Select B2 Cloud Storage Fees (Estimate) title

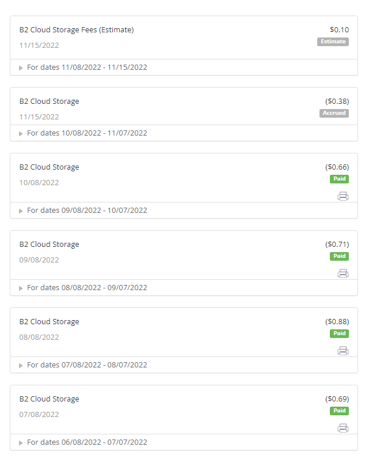77,30
